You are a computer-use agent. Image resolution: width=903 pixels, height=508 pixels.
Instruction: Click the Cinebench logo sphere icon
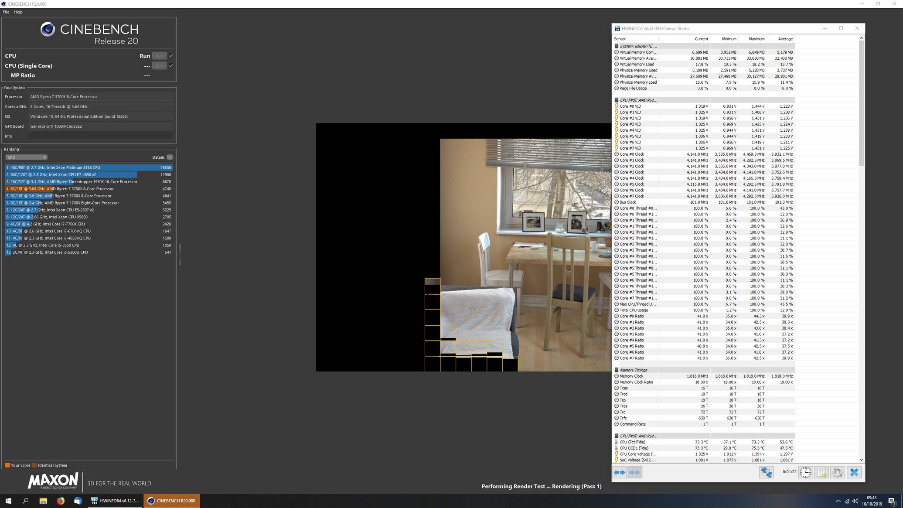pos(48,29)
